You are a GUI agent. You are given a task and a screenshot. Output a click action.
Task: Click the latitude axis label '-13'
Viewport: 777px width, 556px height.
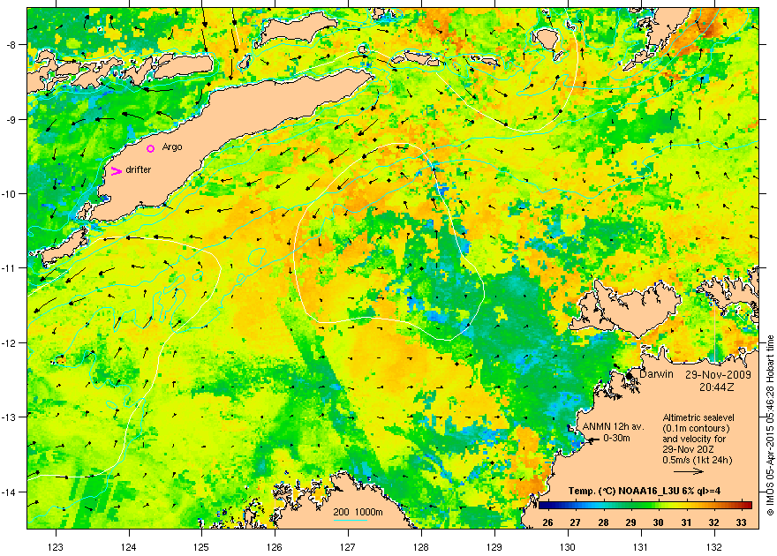click(10, 417)
